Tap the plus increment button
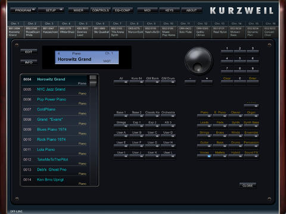Image resolution: width=286 pixels, height=214 pixels. [x=207, y=82]
